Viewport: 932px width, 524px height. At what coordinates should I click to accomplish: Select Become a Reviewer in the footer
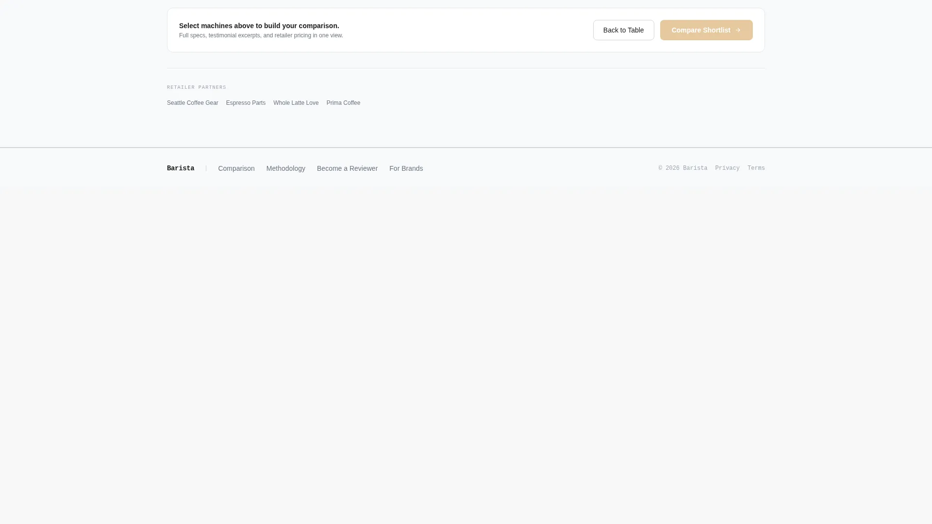point(347,168)
